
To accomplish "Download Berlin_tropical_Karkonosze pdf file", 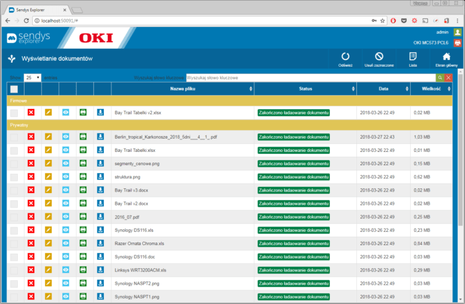I will coord(101,137).
